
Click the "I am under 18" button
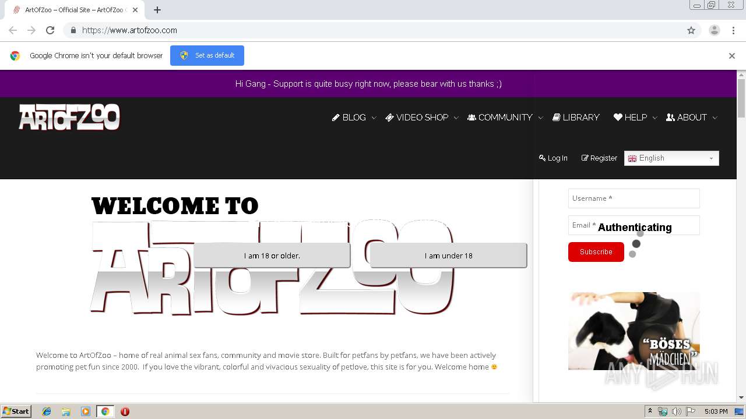point(448,255)
